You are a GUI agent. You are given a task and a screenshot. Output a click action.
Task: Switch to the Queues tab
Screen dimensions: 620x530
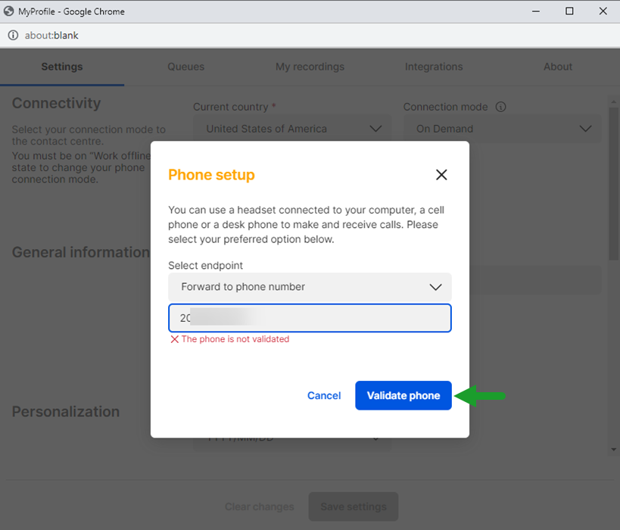[185, 67]
